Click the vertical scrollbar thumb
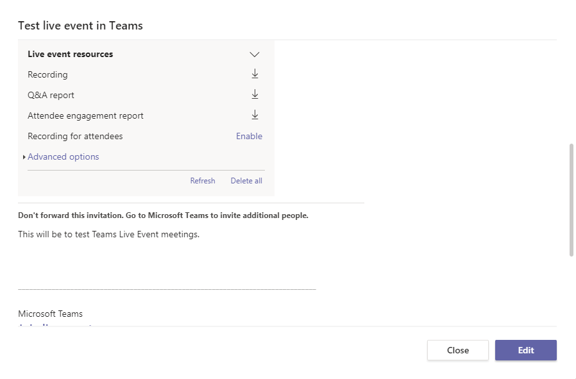 572,200
